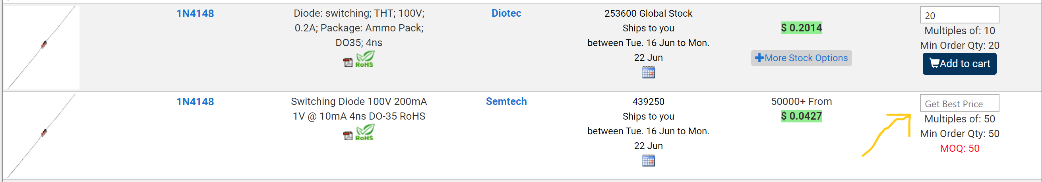Open the 1N4148 part link in Semtech row
Image resolution: width=1042 pixels, height=182 pixels.
[x=195, y=102]
